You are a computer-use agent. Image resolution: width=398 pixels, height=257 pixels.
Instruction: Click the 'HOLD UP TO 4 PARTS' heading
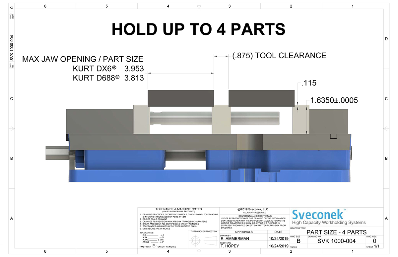coord(198,29)
